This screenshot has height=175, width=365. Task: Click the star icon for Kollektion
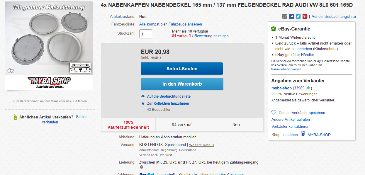tap(143, 103)
